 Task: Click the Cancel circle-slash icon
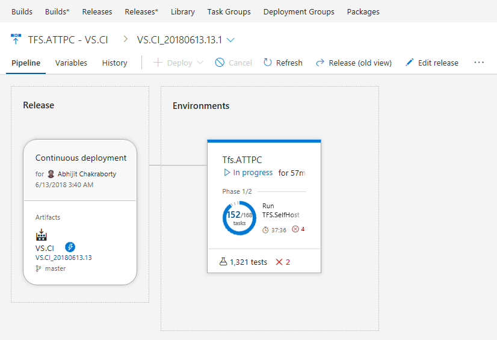click(x=220, y=63)
